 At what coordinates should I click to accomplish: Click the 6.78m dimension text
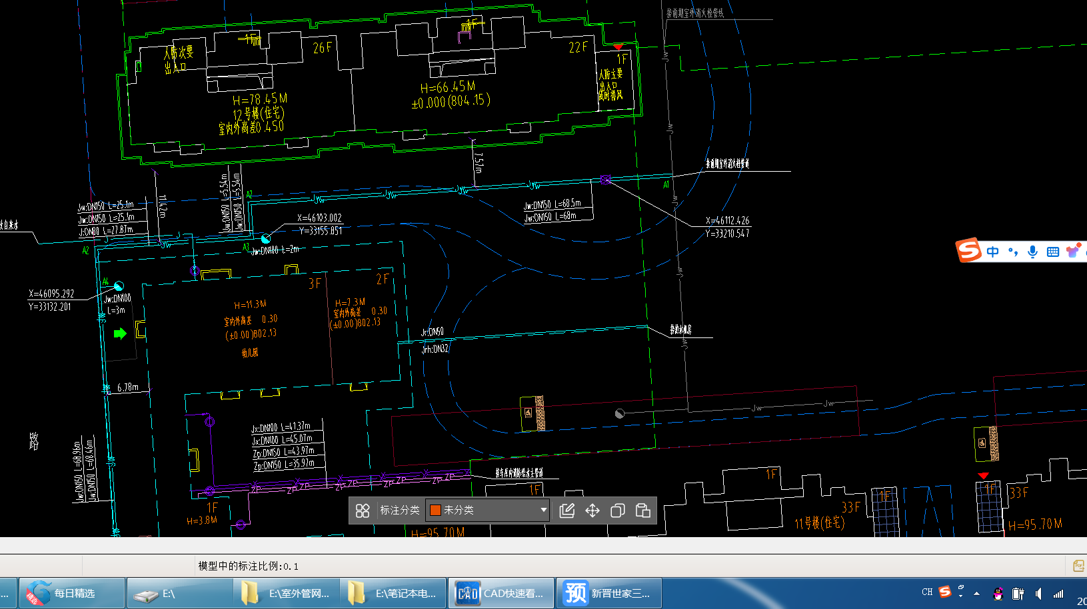(128, 387)
